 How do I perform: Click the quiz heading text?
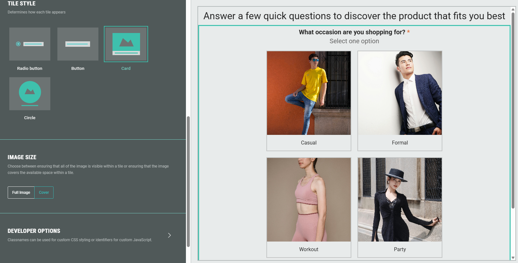pyautogui.click(x=354, y=16)
